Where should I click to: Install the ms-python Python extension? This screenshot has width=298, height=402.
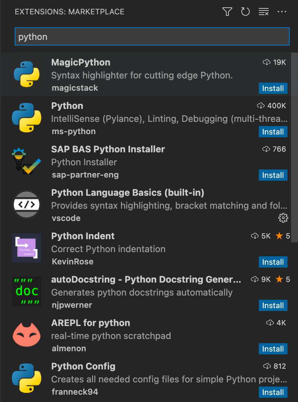273,132
